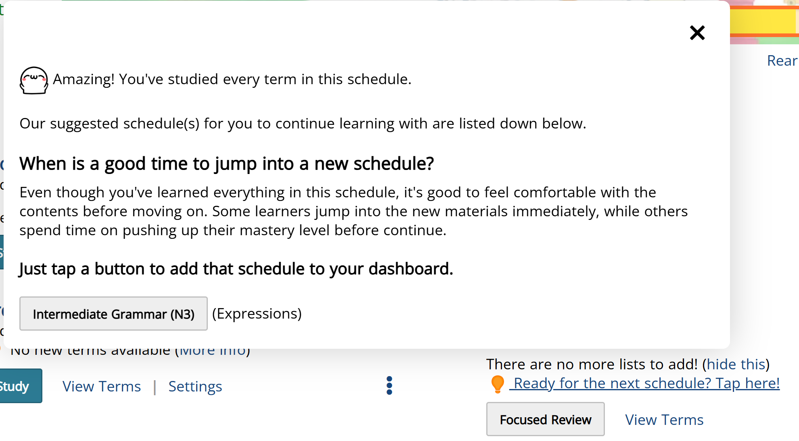Click the orange lightbulb tip icon
799x441 pixels.
(497, 384)
